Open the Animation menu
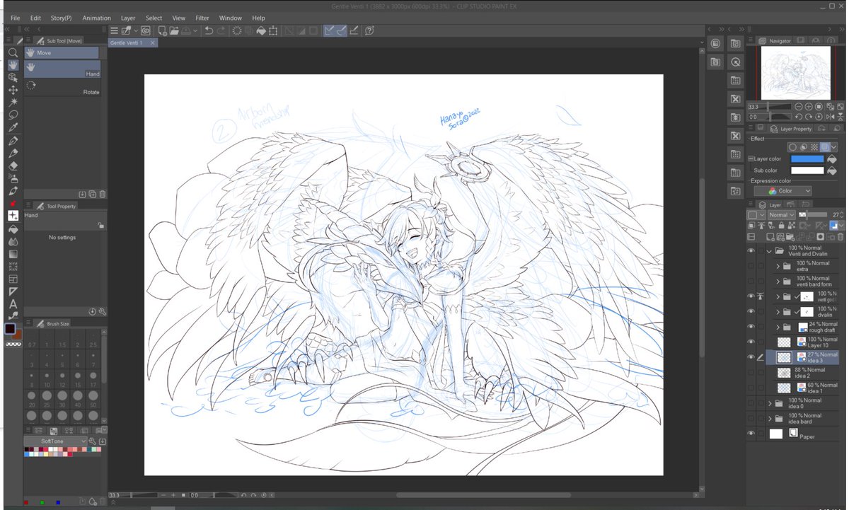 click(96, 18)
